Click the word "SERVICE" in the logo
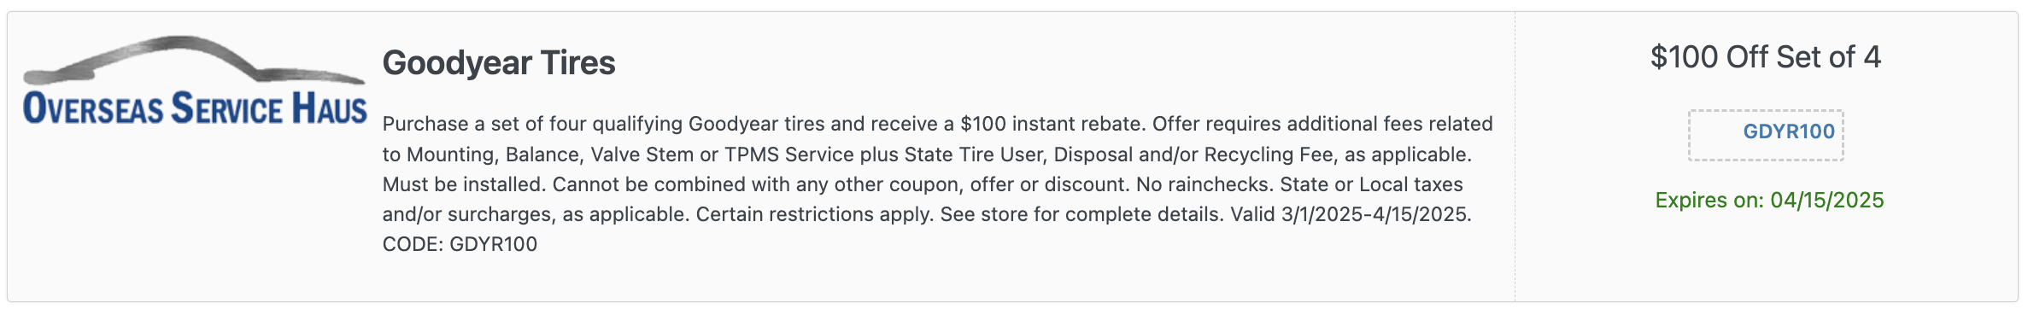2028x309 pixels. (x=226, y=109)
